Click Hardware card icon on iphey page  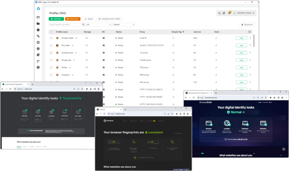coord(64,112)
